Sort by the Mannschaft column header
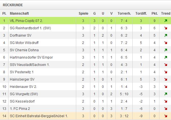171x120 pixels. (19, 14)
